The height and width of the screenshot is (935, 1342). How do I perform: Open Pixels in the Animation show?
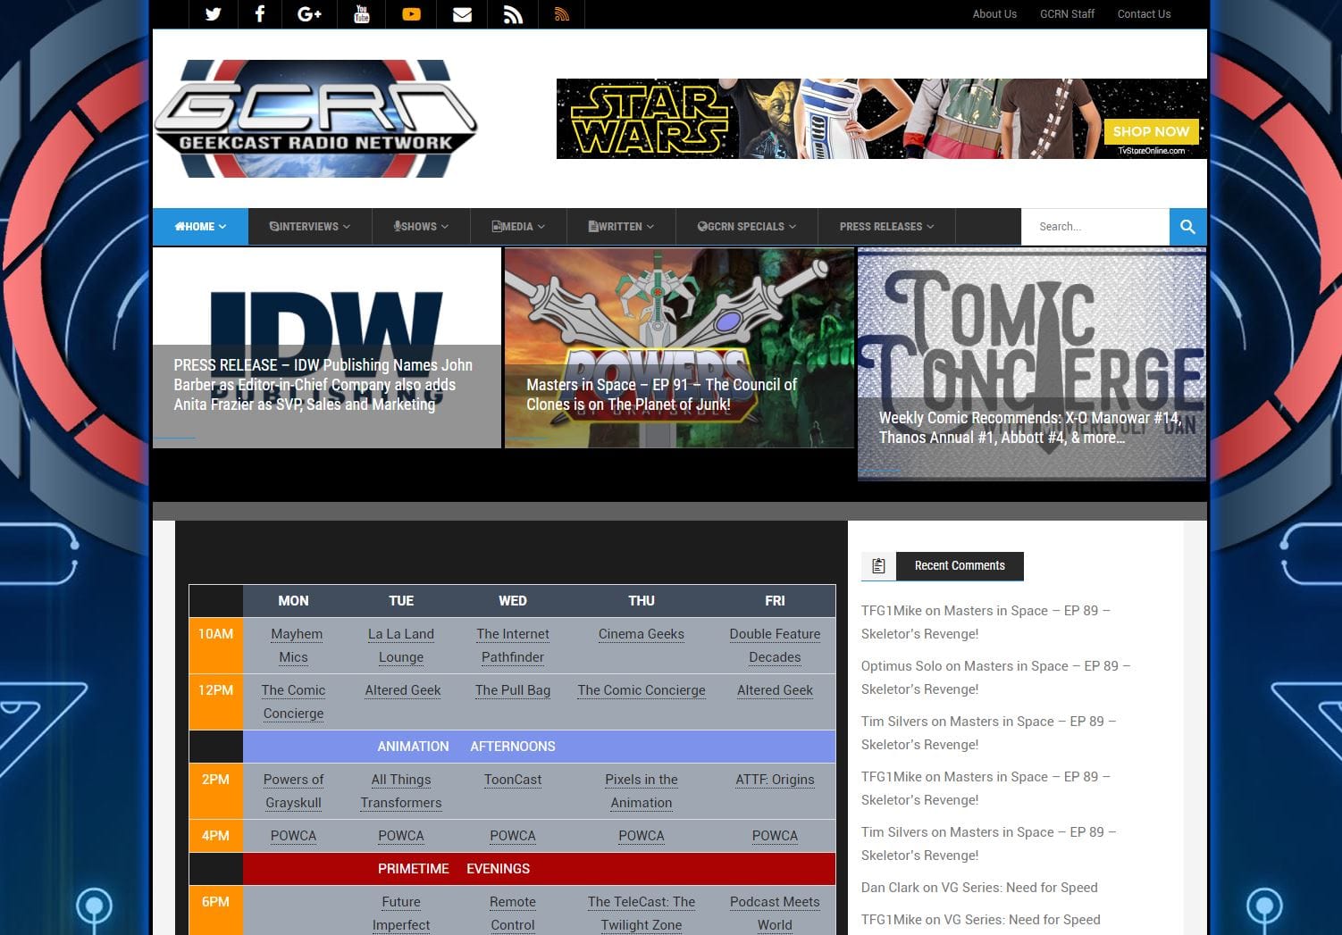pos(642,791)
